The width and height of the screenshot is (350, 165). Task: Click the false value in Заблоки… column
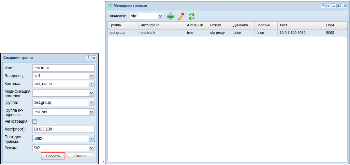[x=266, y=33]
